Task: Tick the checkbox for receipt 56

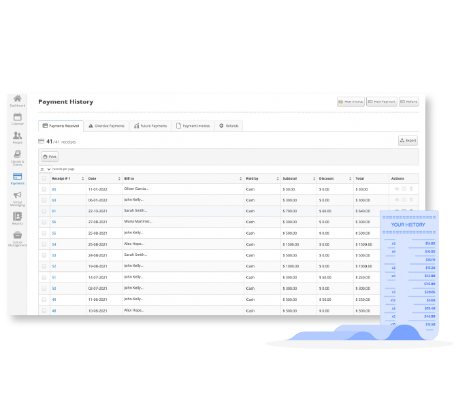Action: coord(44,222)
